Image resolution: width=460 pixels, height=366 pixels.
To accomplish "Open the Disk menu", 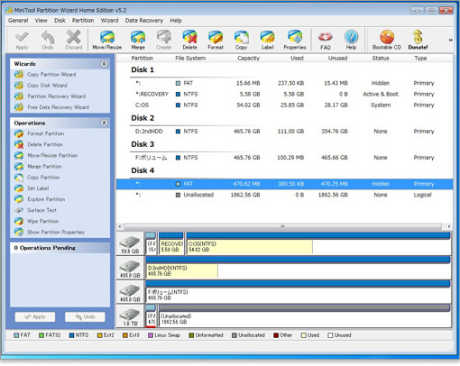I will pyautogui.click(x=60, y=21).
